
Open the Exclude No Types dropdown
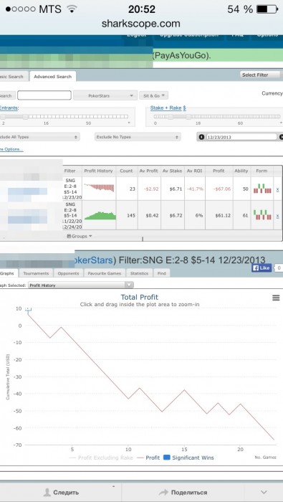[x=138, y=137]
